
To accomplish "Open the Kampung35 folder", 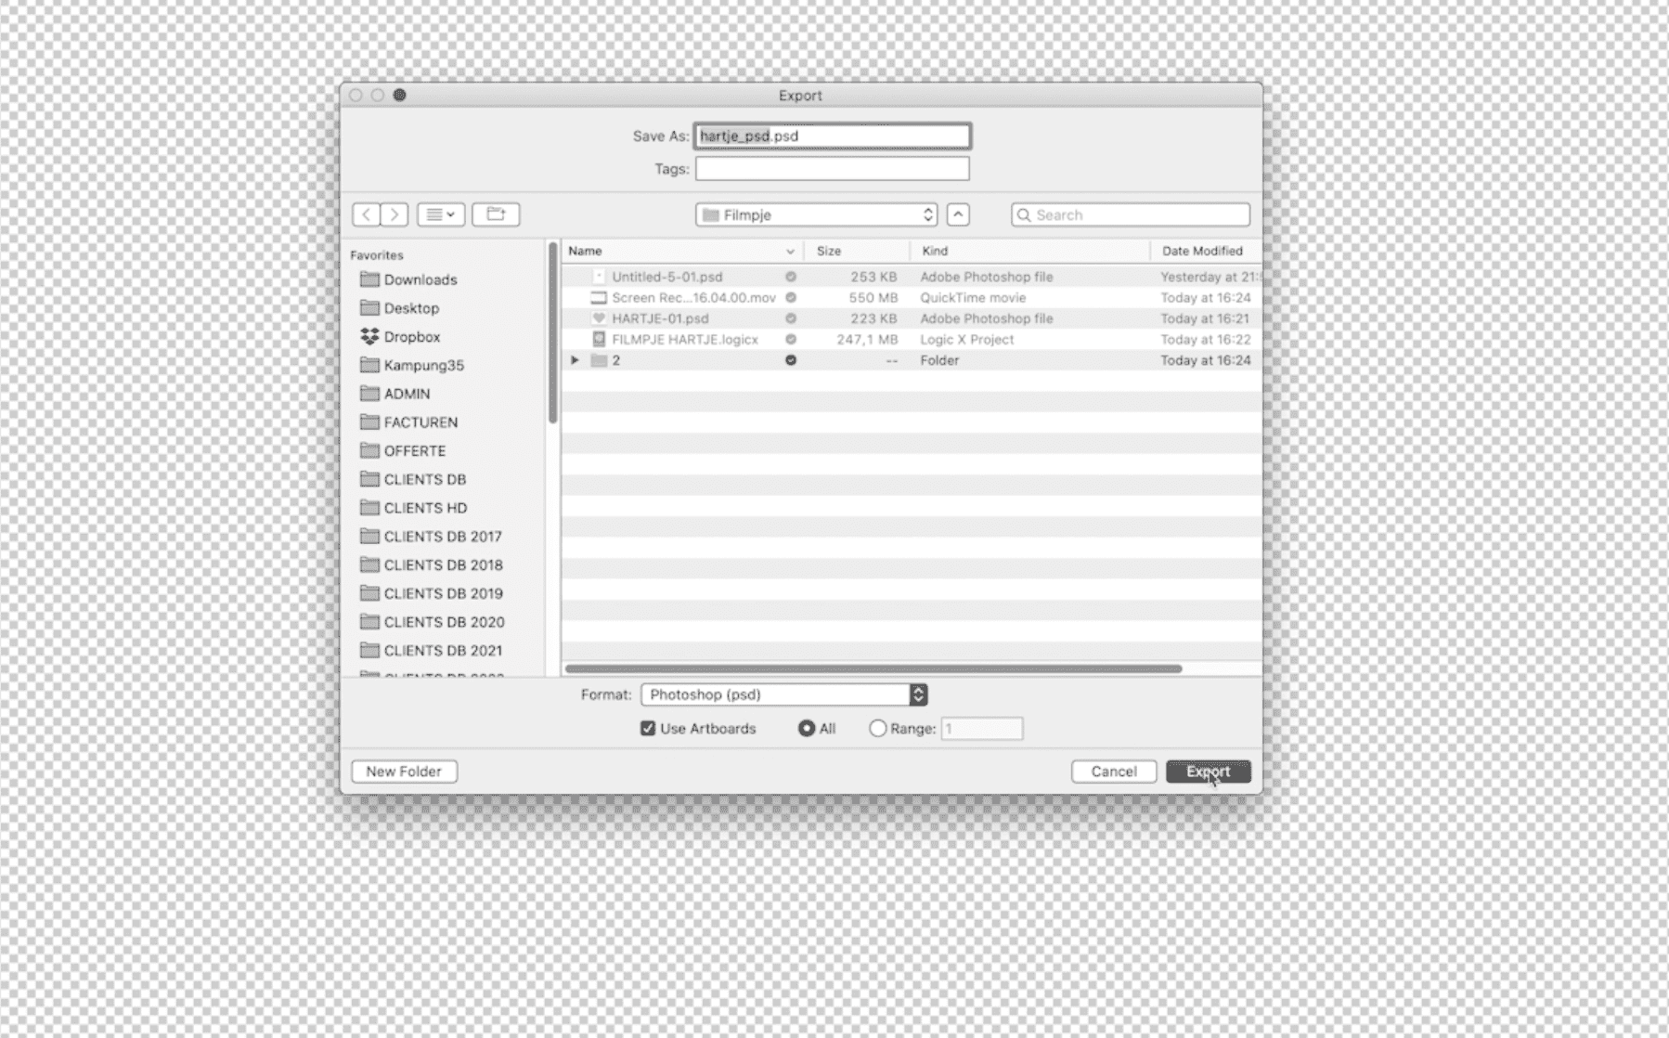I will click(x=412, y=365).
